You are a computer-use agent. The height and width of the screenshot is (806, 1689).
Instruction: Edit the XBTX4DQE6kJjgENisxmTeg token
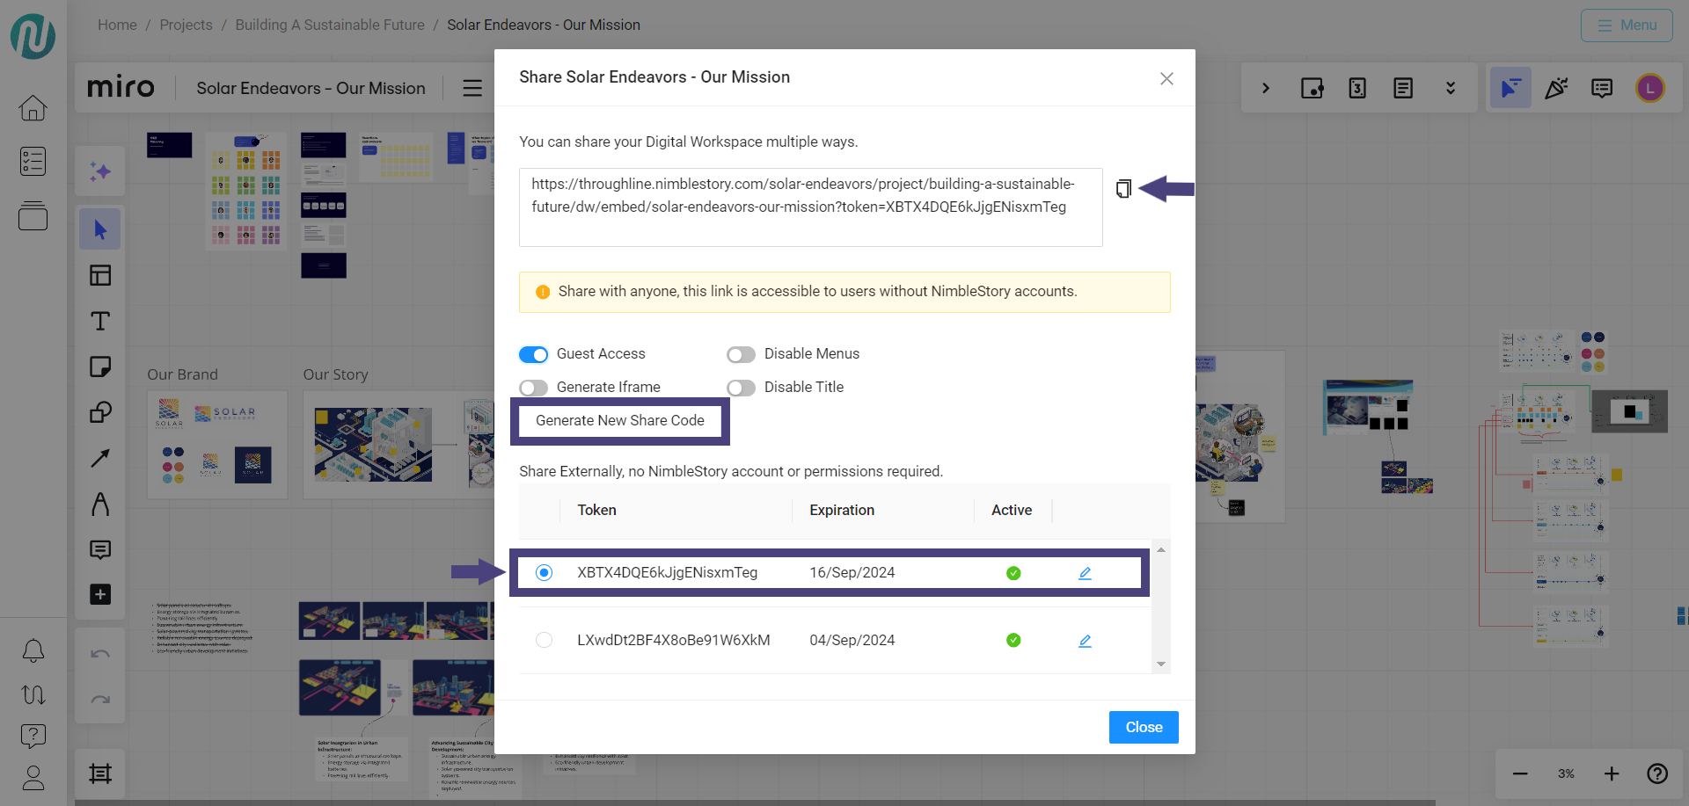[x=1085, y=573]
